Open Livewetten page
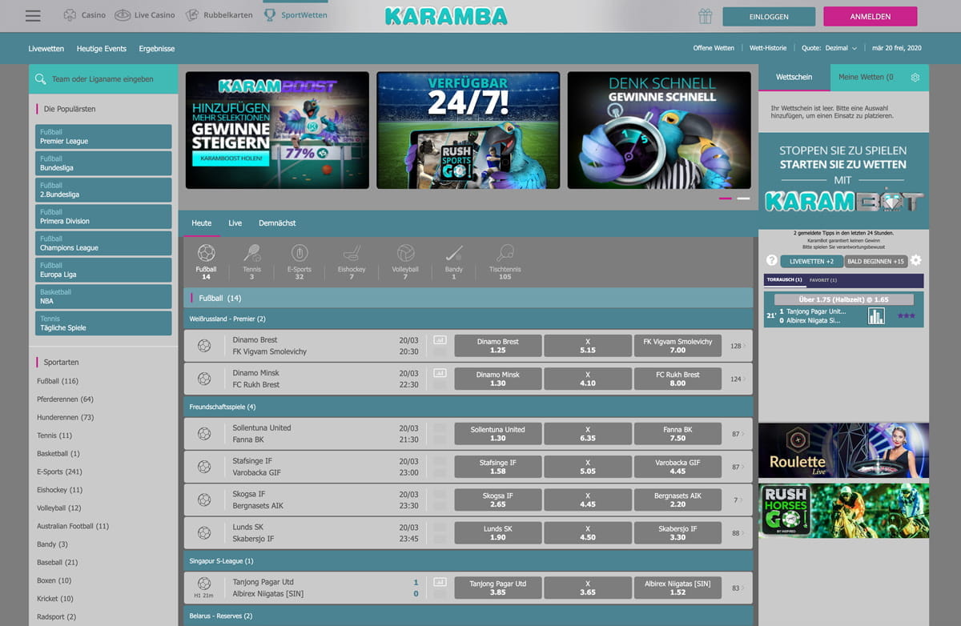961x626 pixels. [x=46, y=49]
